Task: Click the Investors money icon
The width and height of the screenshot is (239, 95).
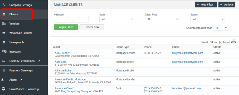Action: (4, 52)
